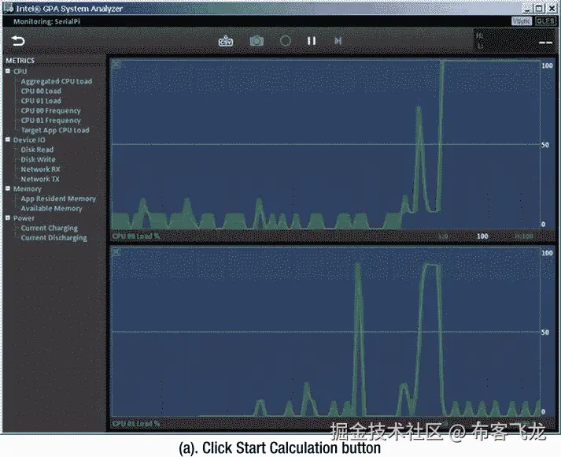The image size is (561, 457).
Task: Pick the Target App CPU Load metric
Action: point(55,130)
